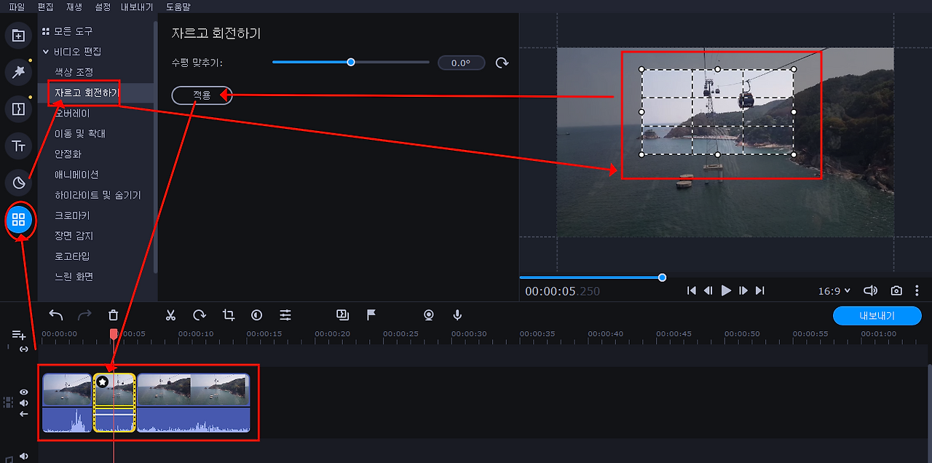This screenshot has height=463, width=932.
Task: Toggle the preview volume speaker
Action: click(x=870, y=290)
